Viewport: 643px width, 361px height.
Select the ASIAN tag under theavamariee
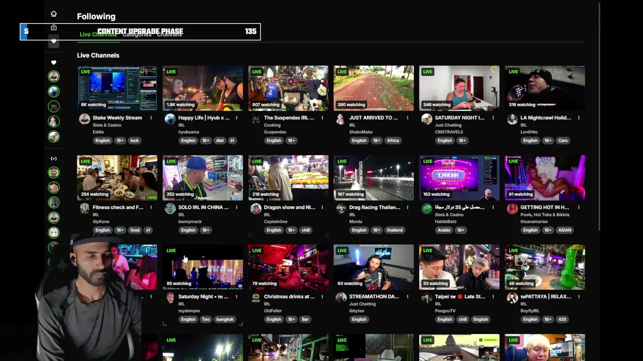coord(565,230)
